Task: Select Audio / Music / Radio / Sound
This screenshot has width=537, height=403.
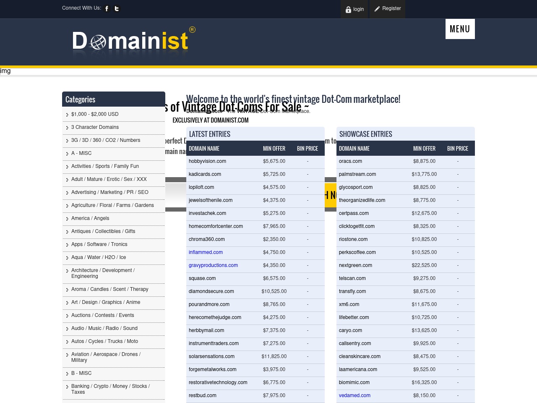Action: pyautogui.click(x=104, y=328)
